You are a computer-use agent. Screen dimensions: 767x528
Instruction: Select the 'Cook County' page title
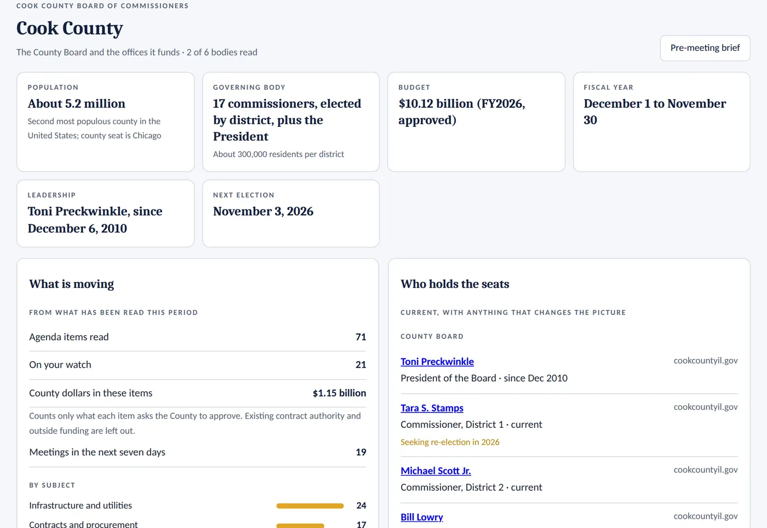click(x=70, y=28)
